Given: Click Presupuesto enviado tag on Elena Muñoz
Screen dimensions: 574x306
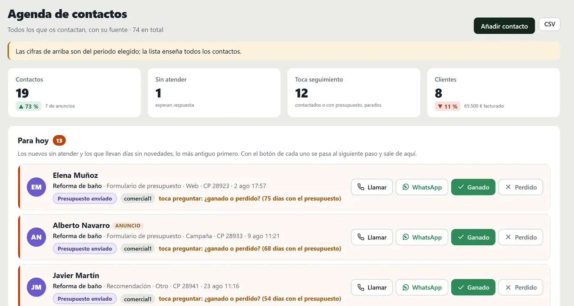Looking at the screenshot, I should click(x=85, y=199).
